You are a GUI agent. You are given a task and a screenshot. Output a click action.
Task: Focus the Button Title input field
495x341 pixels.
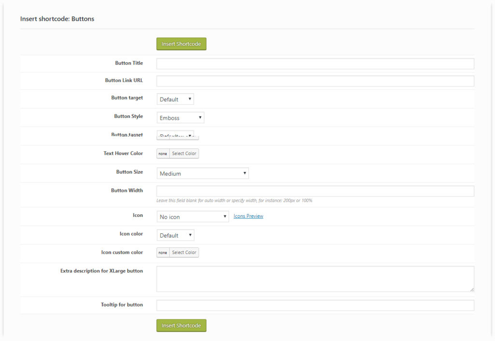pos(315,63)
